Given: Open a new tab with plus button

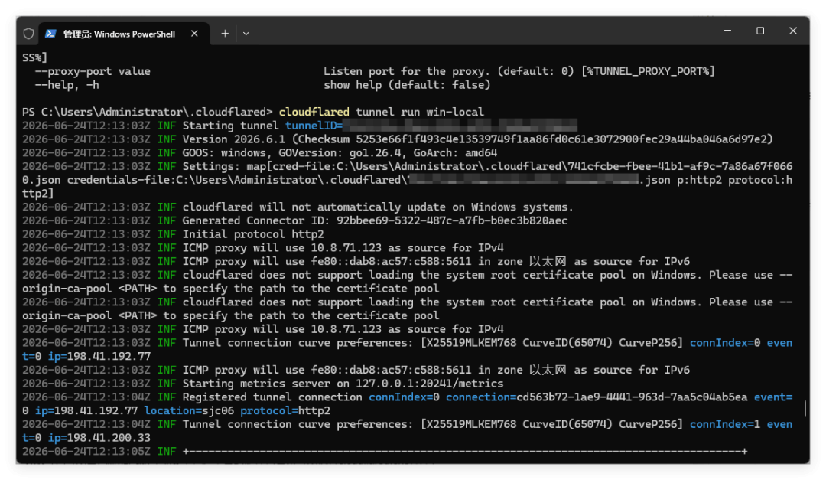Looking at the screenshot, I should tap(225, 33).
